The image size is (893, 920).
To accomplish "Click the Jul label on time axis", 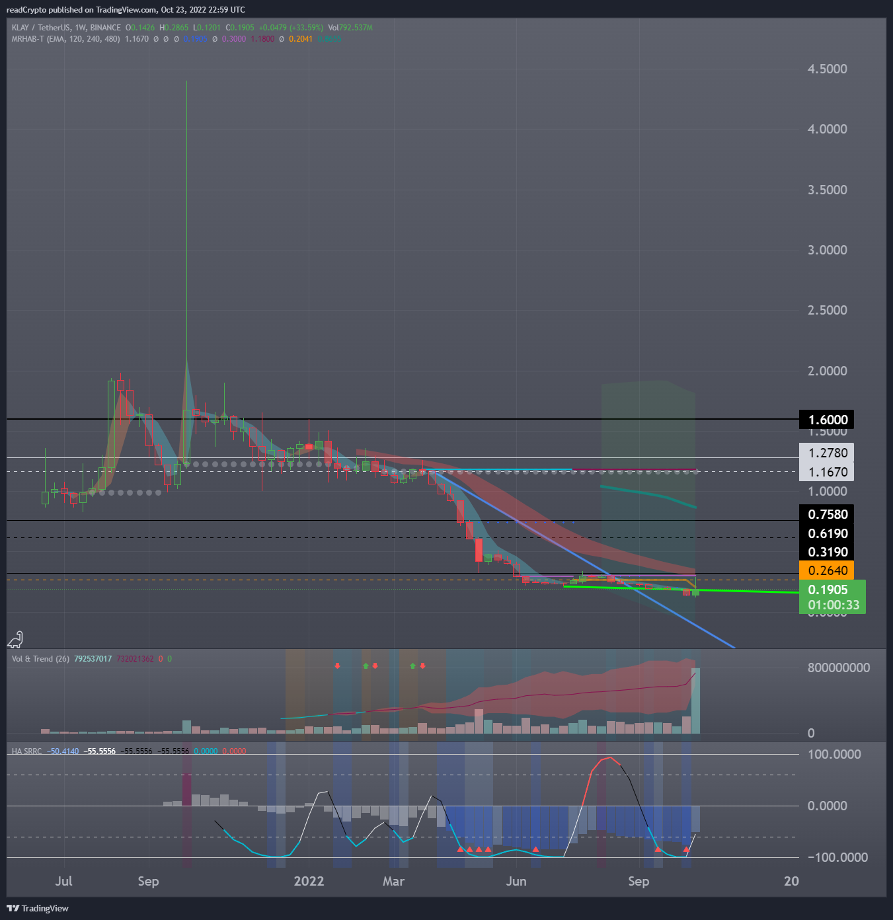I will tap(63, 881).
